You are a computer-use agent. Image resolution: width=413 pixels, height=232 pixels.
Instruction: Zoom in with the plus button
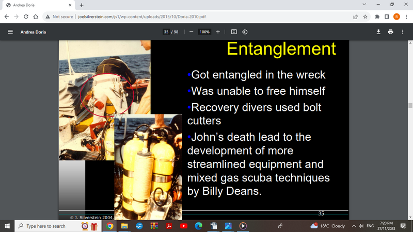(x=218, y=32)
